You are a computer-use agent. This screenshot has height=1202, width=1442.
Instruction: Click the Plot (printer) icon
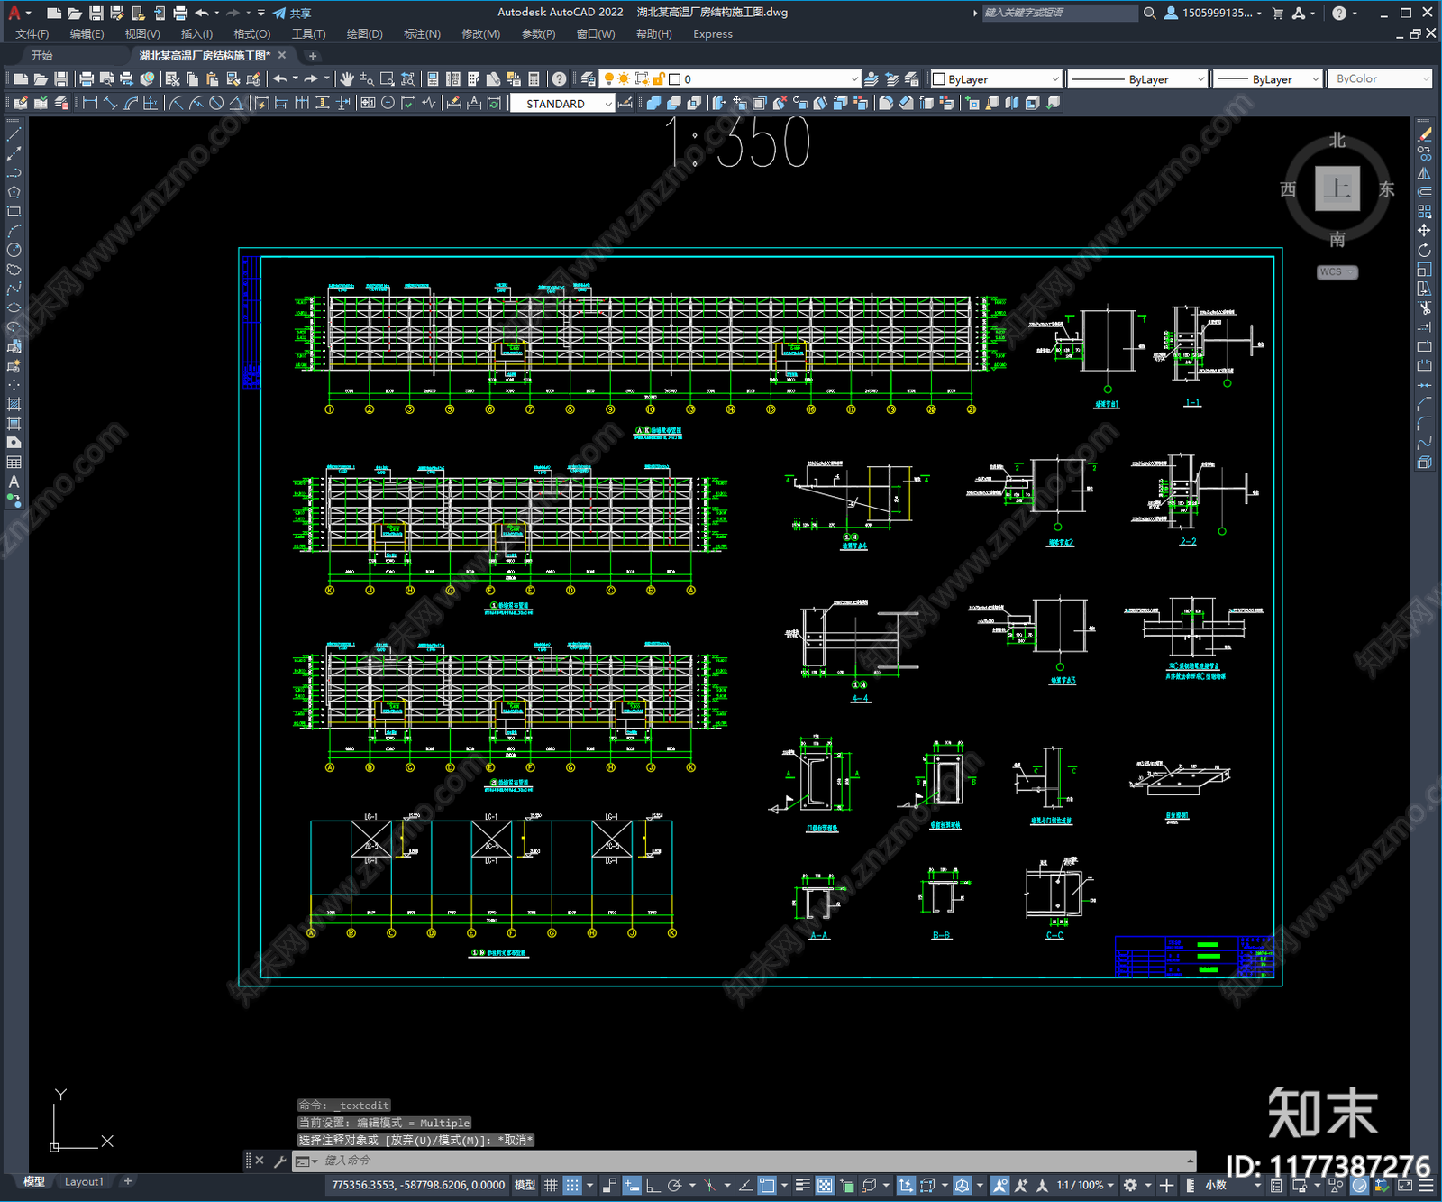point(87,79)
